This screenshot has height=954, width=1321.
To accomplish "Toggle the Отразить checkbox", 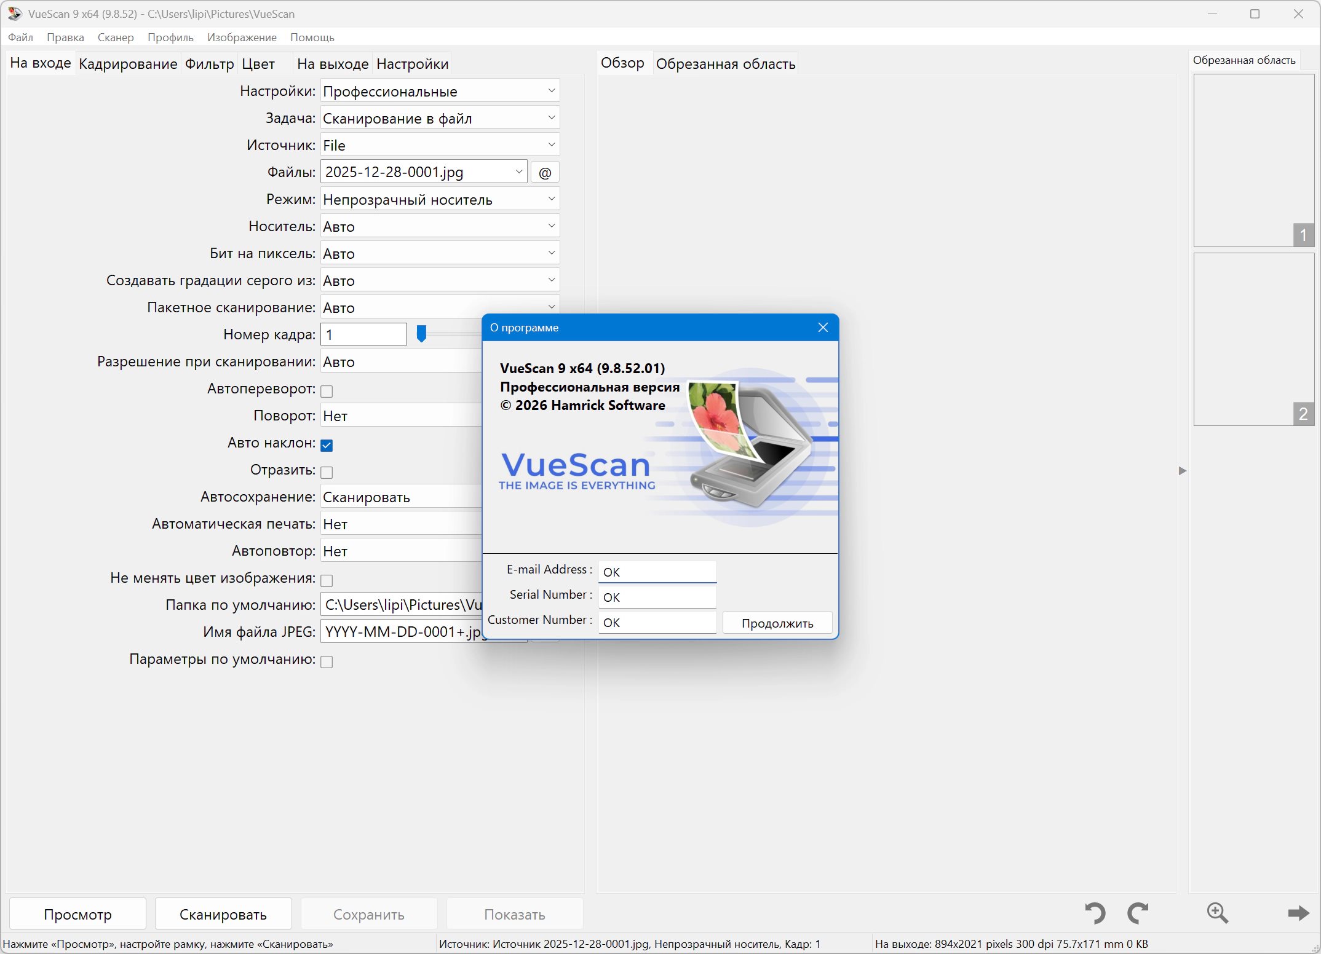I will pyautogui.click(x=327, y=472).
